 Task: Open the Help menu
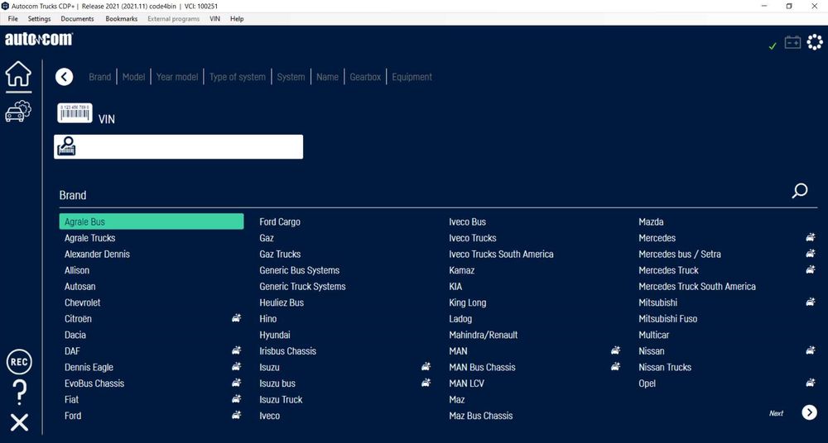237,18
